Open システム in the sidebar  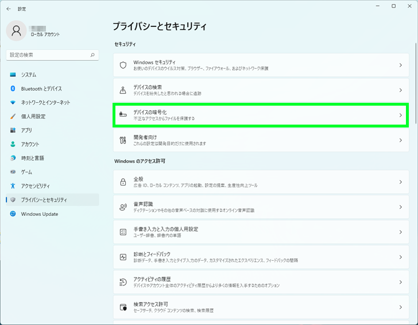(52, 75)
